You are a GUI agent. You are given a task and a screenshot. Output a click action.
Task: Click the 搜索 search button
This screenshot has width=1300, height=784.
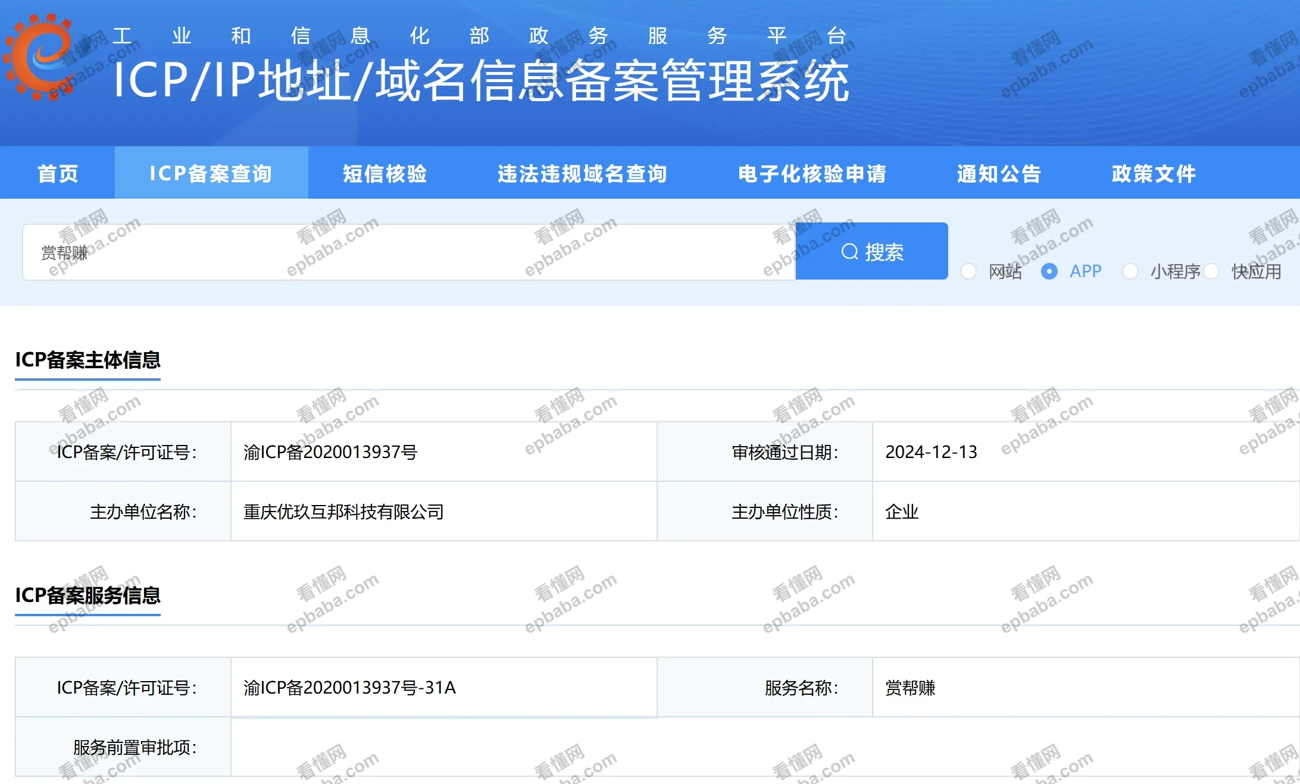click(x=872, y=251)
